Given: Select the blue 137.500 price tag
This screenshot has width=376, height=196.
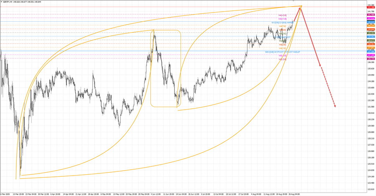Looking at the screenshot, I should [371, 51].
